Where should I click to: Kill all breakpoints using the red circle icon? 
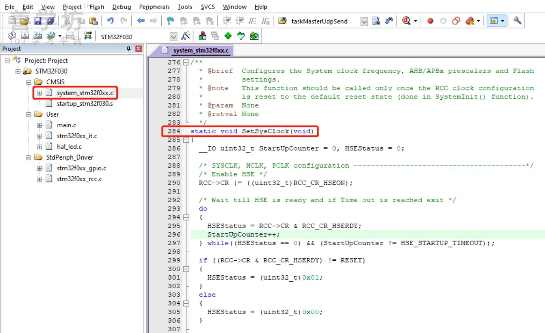(x=471, y=21)
